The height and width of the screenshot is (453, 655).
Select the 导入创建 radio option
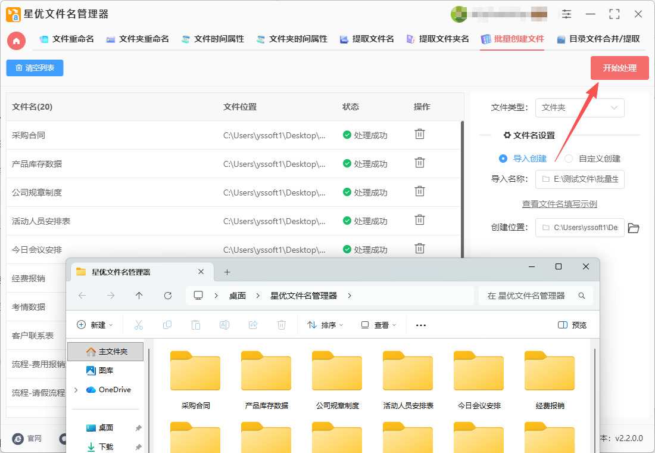tap(503, 159)
